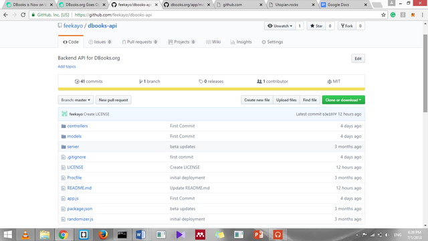The image size is (428, 241).
Task: Click the file icon next to package.json
Action: [x=64, y=209]
